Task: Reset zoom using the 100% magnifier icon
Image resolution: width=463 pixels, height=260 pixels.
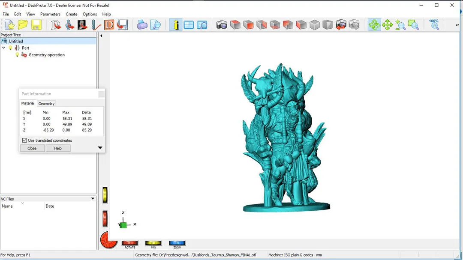Action: [434, 25]
